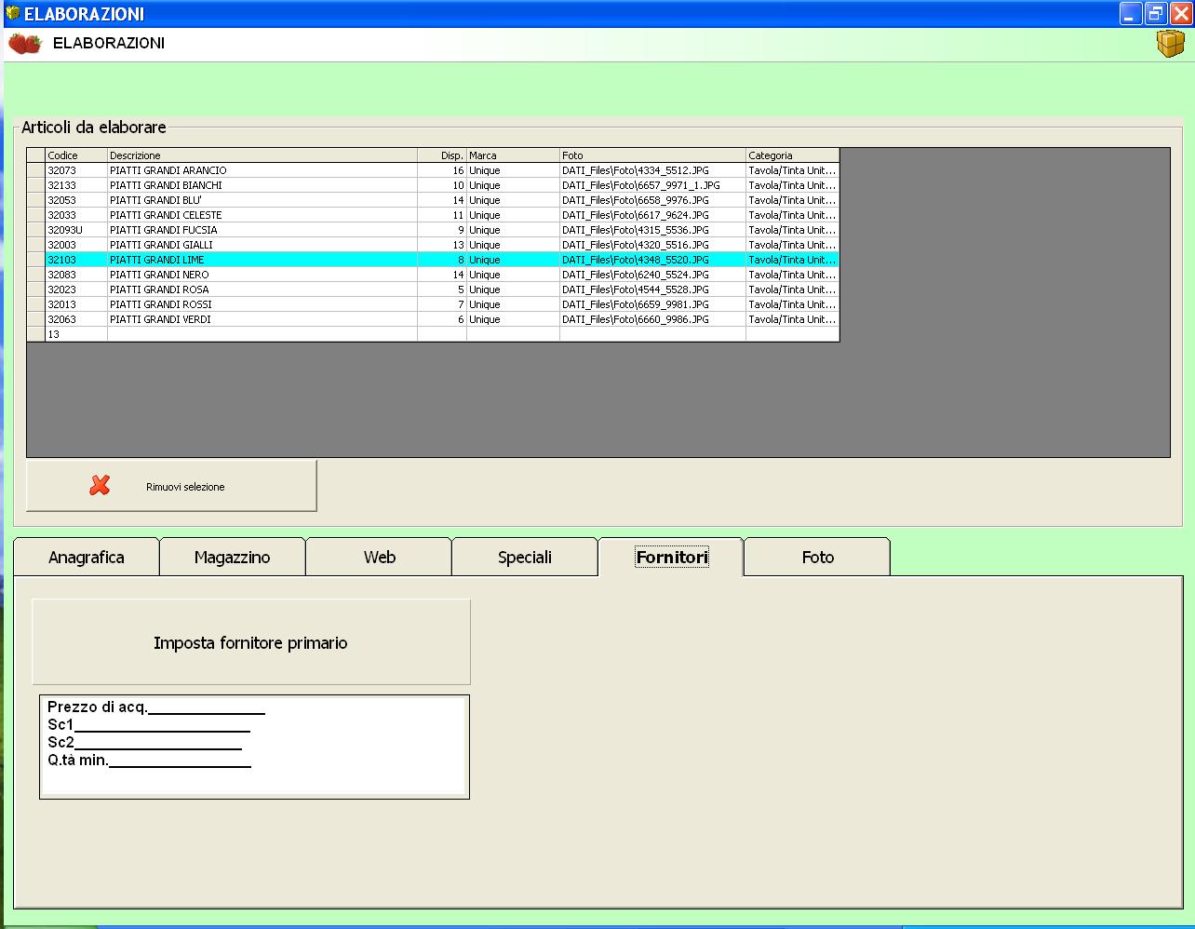Click Imposta fornitore primario button

pos(251,642)
